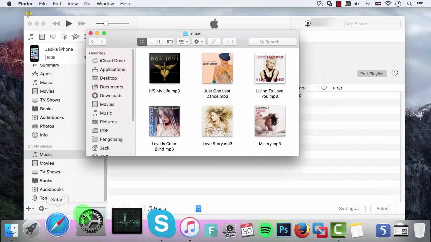Switch Finder to icon view

pyautogui.click(x=141, y=42)
